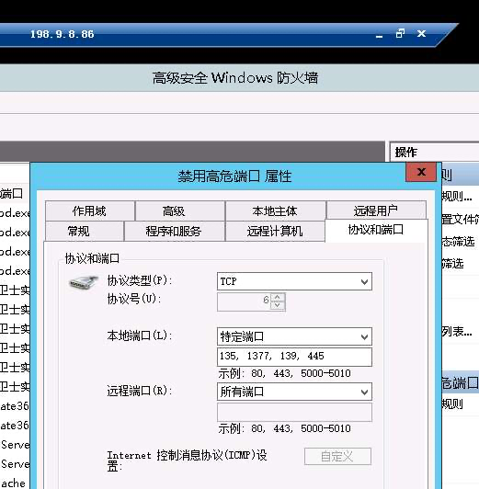Click the 198.9.8.86 session address text
The image size is (479, 489).
click(x=62, y=34)
